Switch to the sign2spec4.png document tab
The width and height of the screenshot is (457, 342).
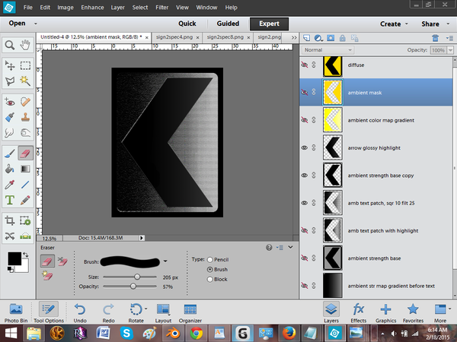[173, 36]
